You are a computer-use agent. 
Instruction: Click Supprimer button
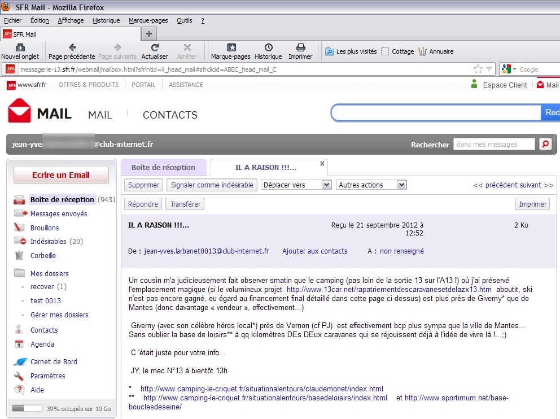(x=143, y=185)
